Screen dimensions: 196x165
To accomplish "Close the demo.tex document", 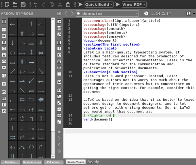I will [146, 13].
